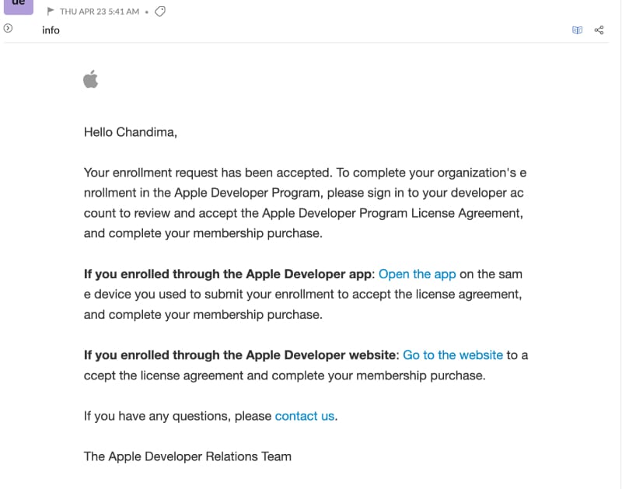Toggle the flag marker on this message
Screen dimensions: 622x489
(x=50, y=12)
